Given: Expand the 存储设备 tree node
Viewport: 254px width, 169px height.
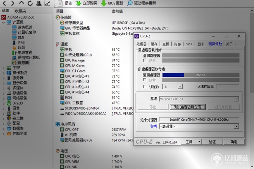Looking at the screenshot, I should [3, 93].
